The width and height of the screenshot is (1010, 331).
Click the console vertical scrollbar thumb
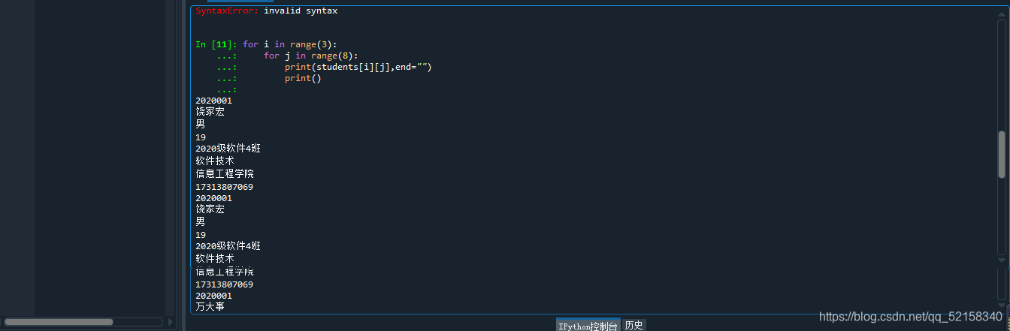tap(1002, 155)
